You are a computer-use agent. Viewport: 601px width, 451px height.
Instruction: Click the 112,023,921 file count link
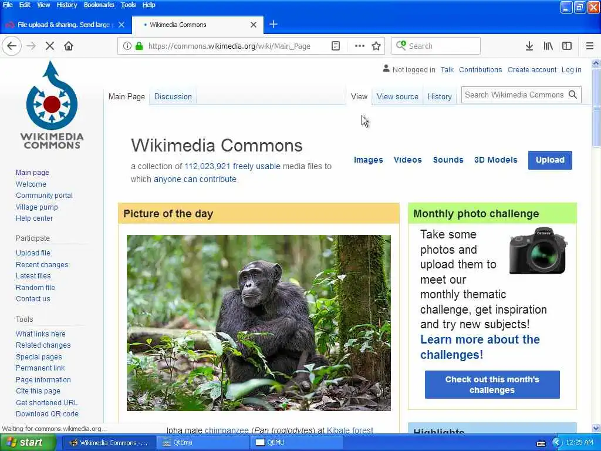click(x=207, y=166)
